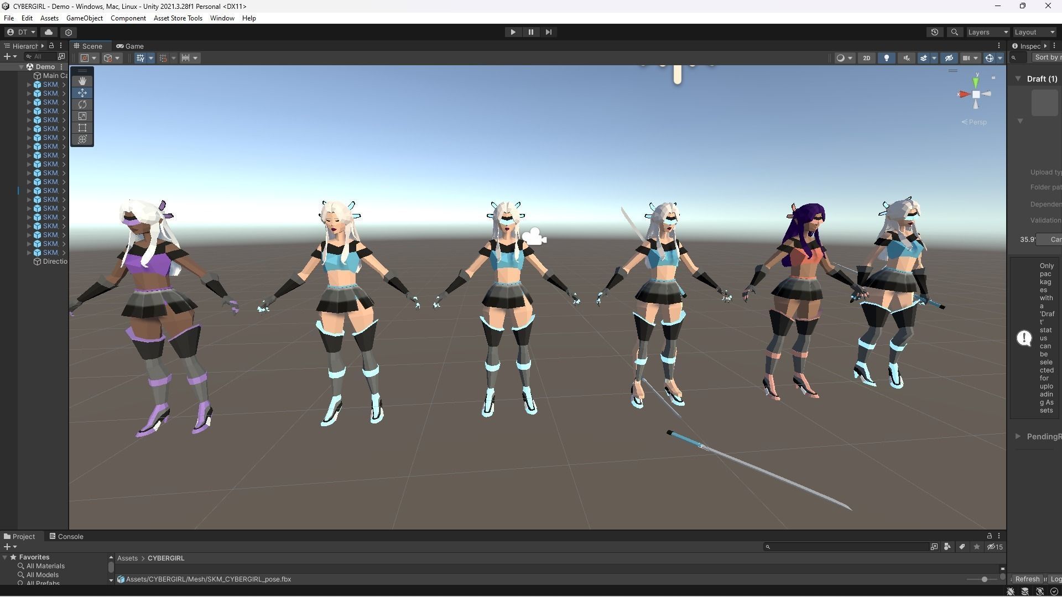Toggle hidden objects visibility eye button
Viewport: 1062px width, 597px height.
pyautogui.click(x=949, y=58)
